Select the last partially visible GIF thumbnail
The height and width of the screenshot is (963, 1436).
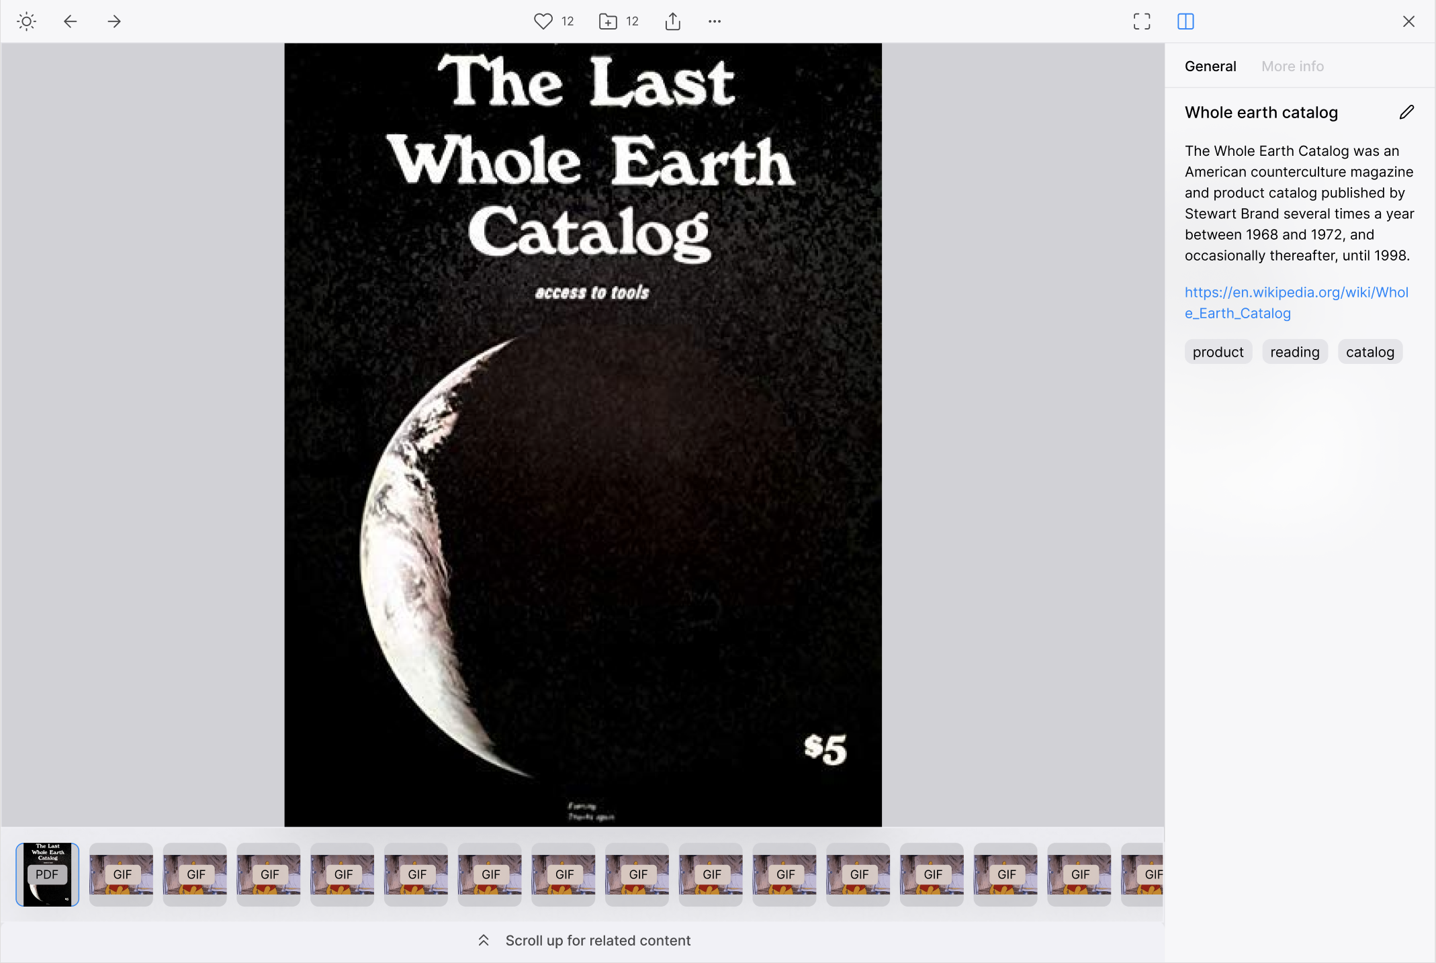click(1142, 874)
